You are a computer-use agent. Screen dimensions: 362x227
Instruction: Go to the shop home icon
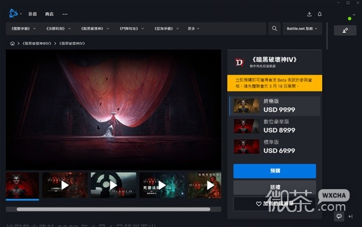[x=13, y=43]
